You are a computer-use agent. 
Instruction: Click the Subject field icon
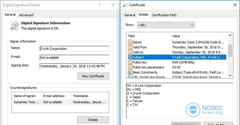pyautogui.click(x=130, y=57)
